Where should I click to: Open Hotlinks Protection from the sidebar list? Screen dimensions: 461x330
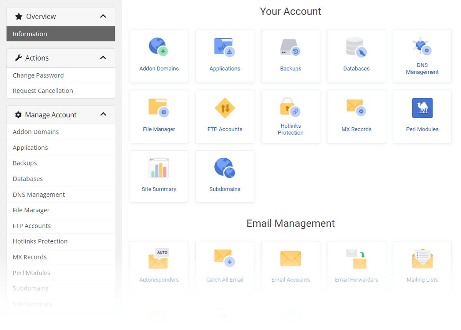tap(61, 241)
